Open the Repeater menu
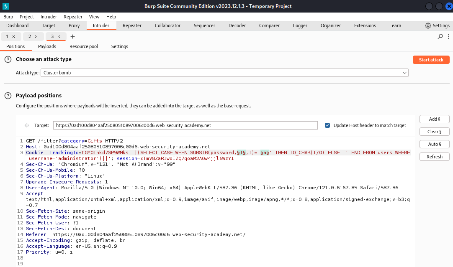 [73, 17]
